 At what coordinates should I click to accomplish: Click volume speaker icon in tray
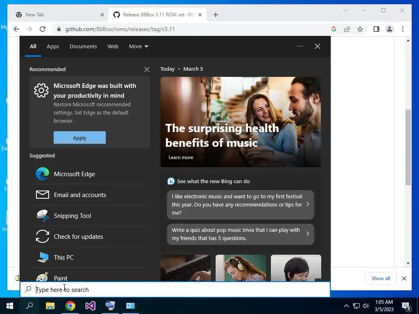pyautogui.click(x=366, y=306)
